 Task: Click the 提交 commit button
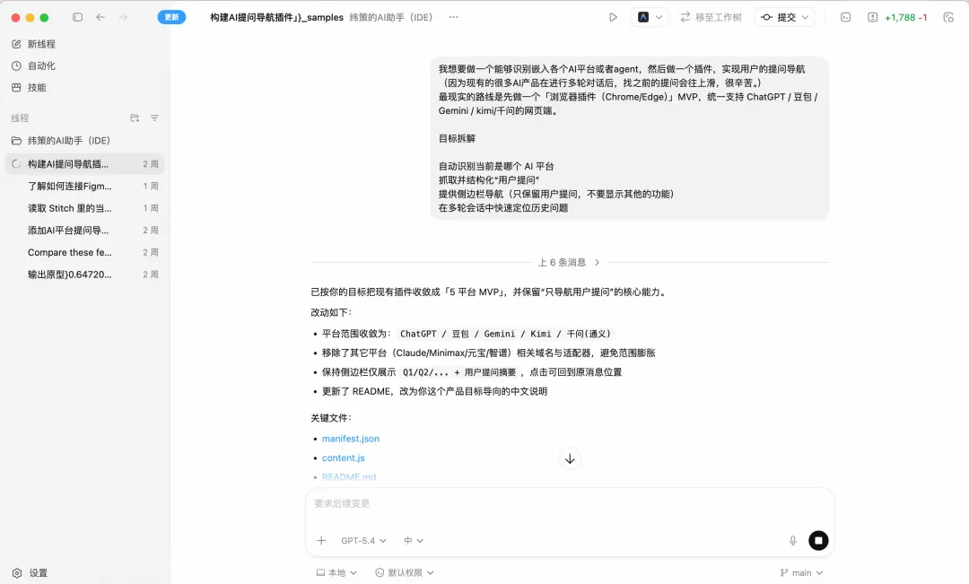point(779,17)
